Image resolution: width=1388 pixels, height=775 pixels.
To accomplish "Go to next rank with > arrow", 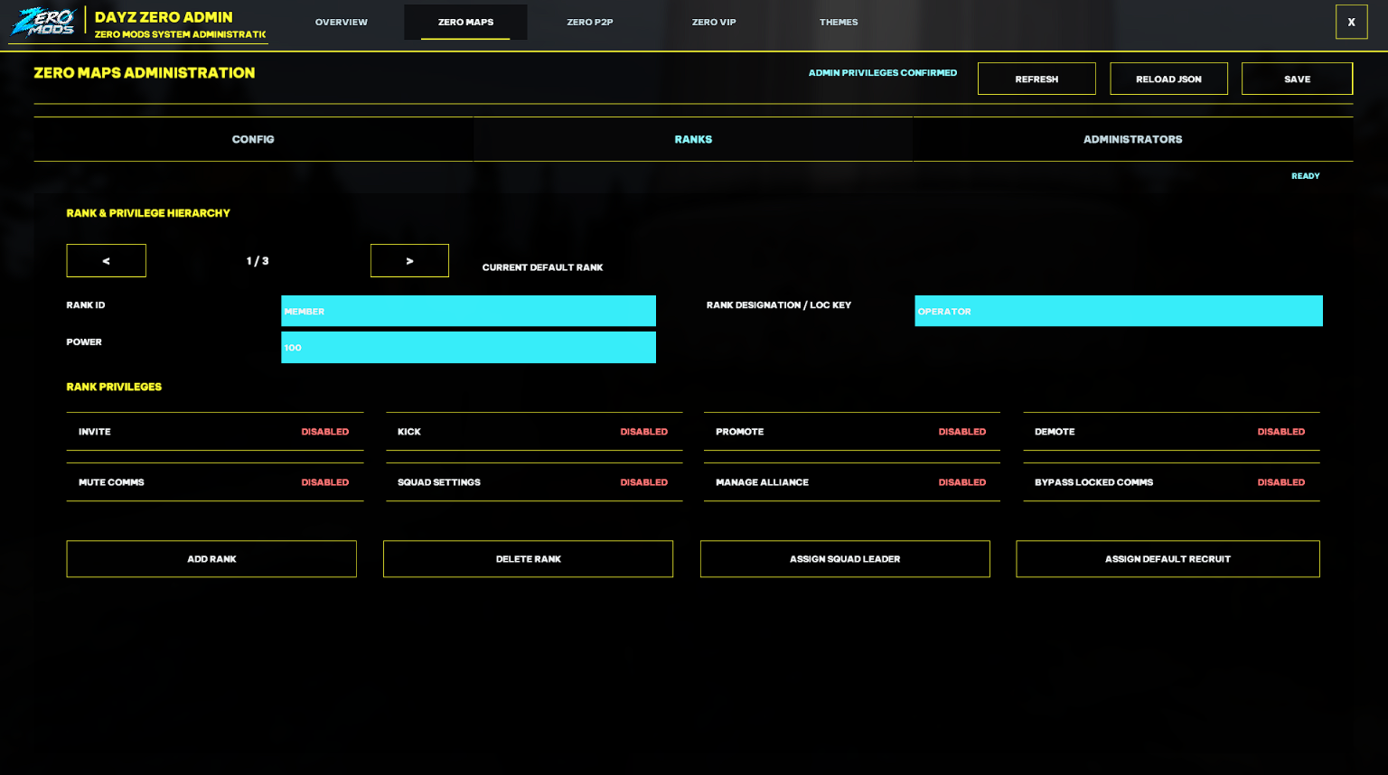I will pos(409,261).
